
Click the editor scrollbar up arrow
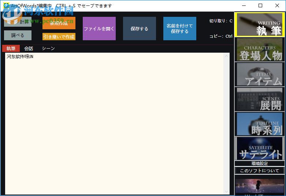[x=227, y=56]
